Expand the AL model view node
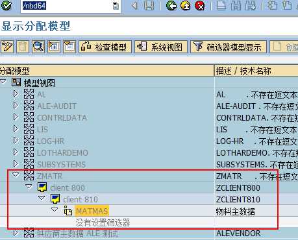Viewport: 298px width, 240px height. click(x=16, y=93)
